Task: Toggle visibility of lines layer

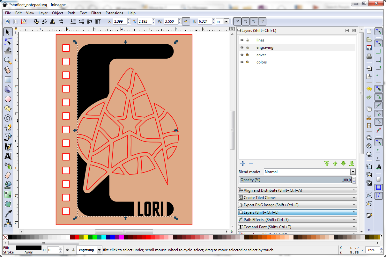Action: [242, 40]
